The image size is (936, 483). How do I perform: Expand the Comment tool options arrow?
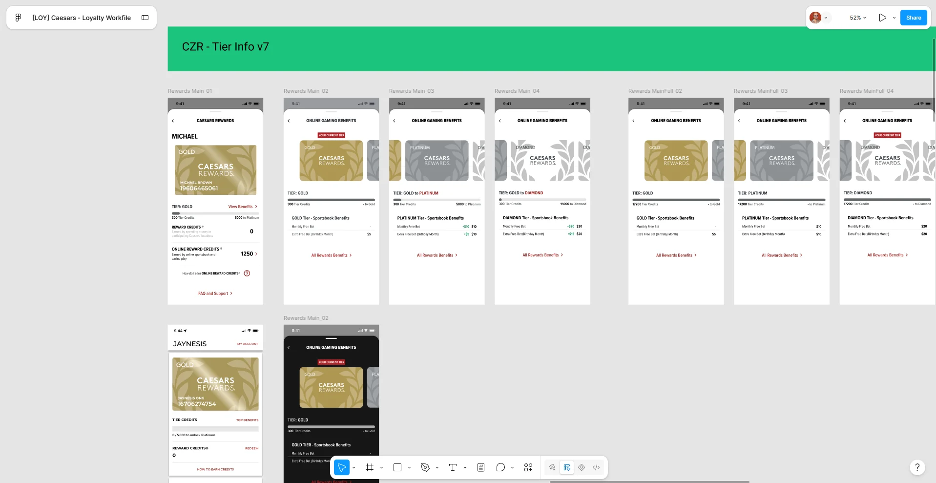[x=513, y=467]
